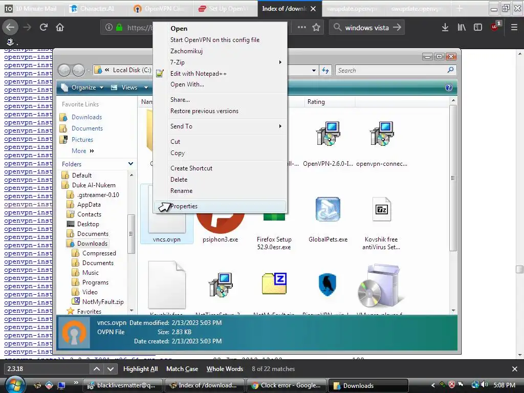Open the Firefox hamburger menu

click(514, 28)
